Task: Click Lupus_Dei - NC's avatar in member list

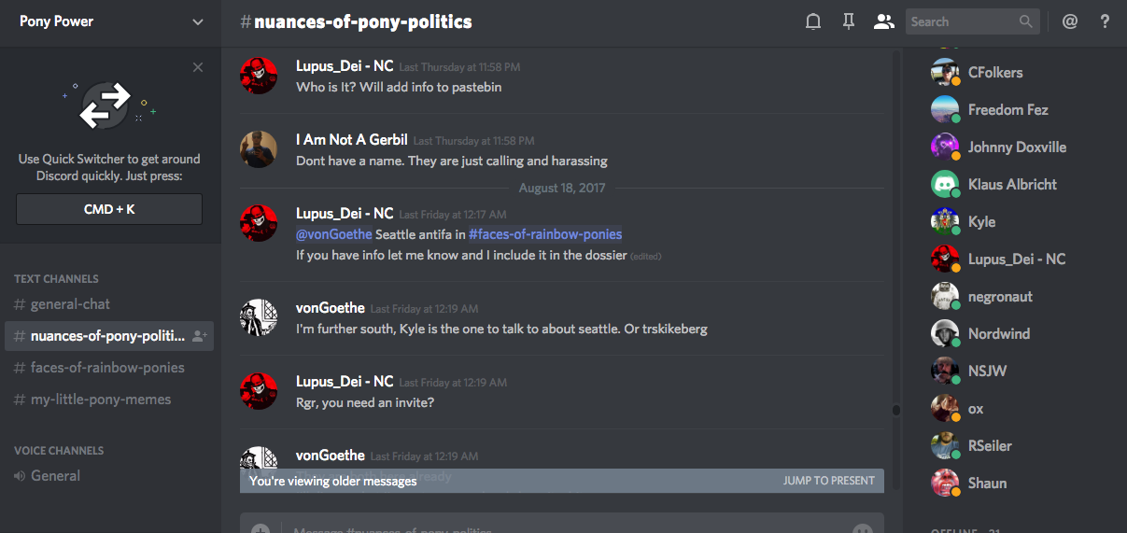Action: click(x=945, y=259)
